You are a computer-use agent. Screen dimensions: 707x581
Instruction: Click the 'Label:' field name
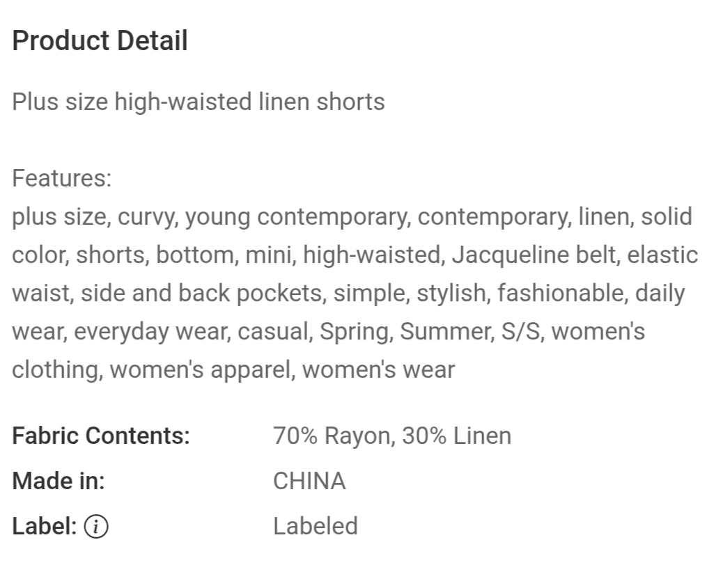pyautogui.click(x=44, y=526)
